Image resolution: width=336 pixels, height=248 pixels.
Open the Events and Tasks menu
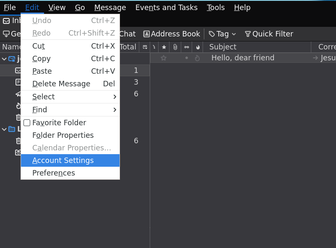(x=166, y=8)
